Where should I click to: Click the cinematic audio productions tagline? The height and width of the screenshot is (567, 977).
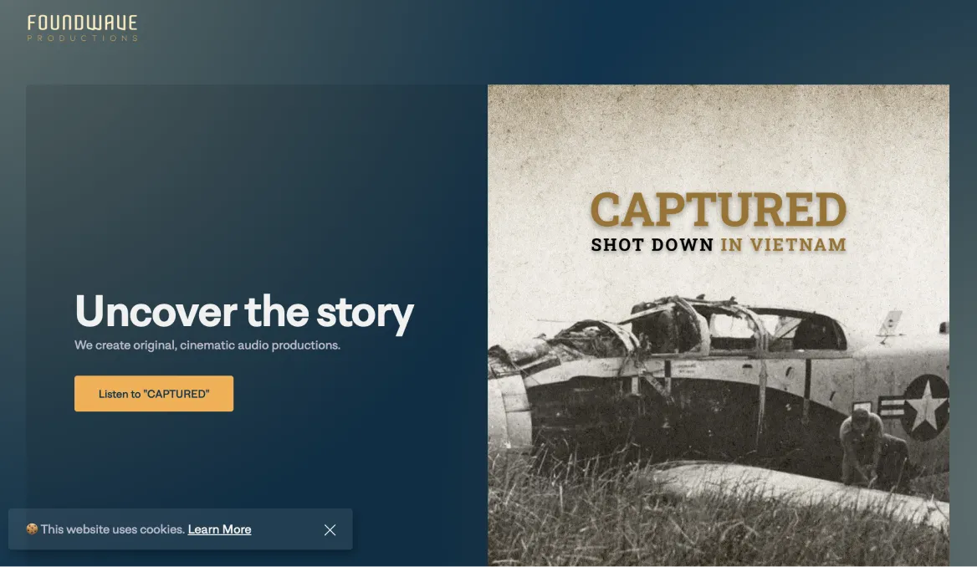(207, 345)
